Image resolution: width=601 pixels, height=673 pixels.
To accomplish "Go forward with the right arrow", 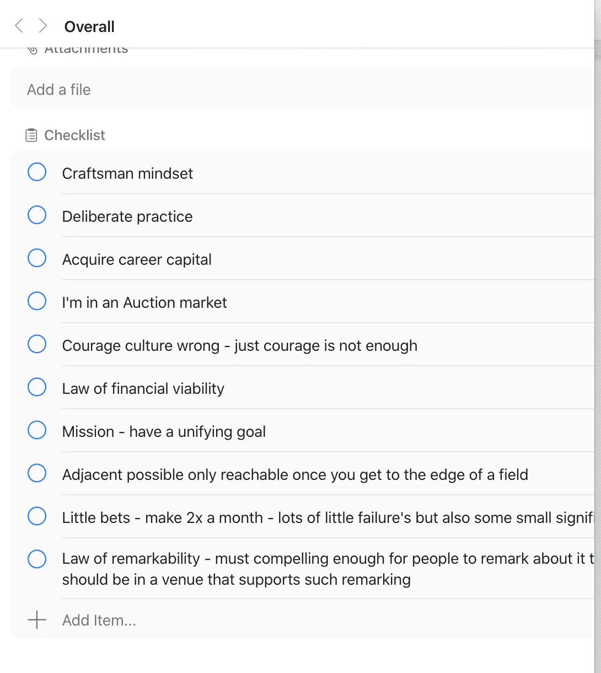I will click(43, 25).
